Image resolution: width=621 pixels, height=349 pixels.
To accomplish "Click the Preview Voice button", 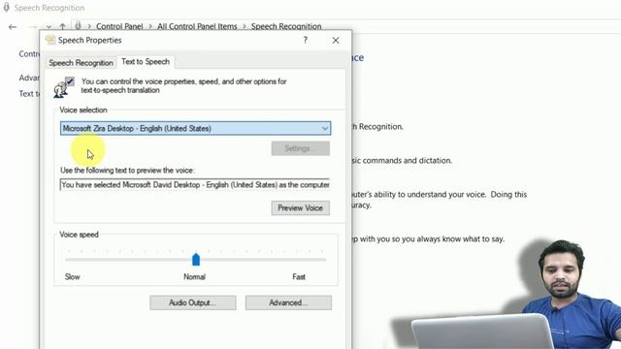I will point(300,207).
